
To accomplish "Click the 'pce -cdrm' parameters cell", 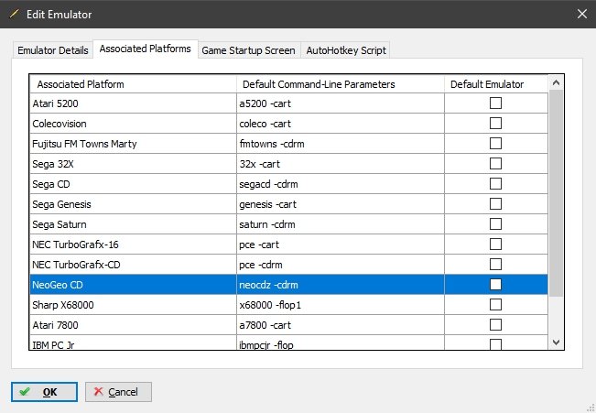I will [x=341, y=265].
